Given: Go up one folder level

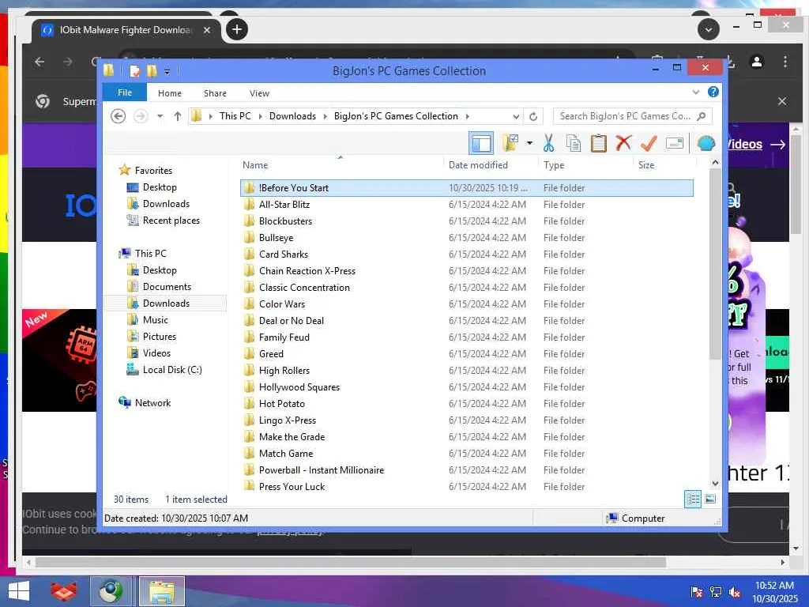Looking at the screenshot, I should pos(178,116).
